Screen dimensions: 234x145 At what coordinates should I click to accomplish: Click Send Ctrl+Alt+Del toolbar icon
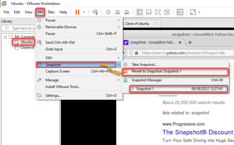[x=95, y=12]
